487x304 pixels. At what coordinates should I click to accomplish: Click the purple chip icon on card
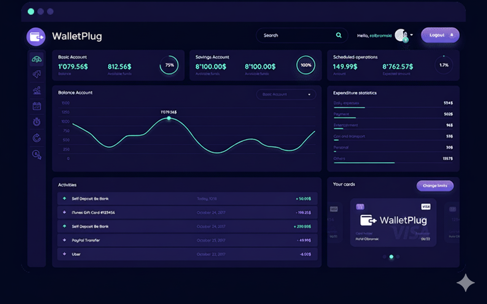pyautogui.click(x=360, y=207)
